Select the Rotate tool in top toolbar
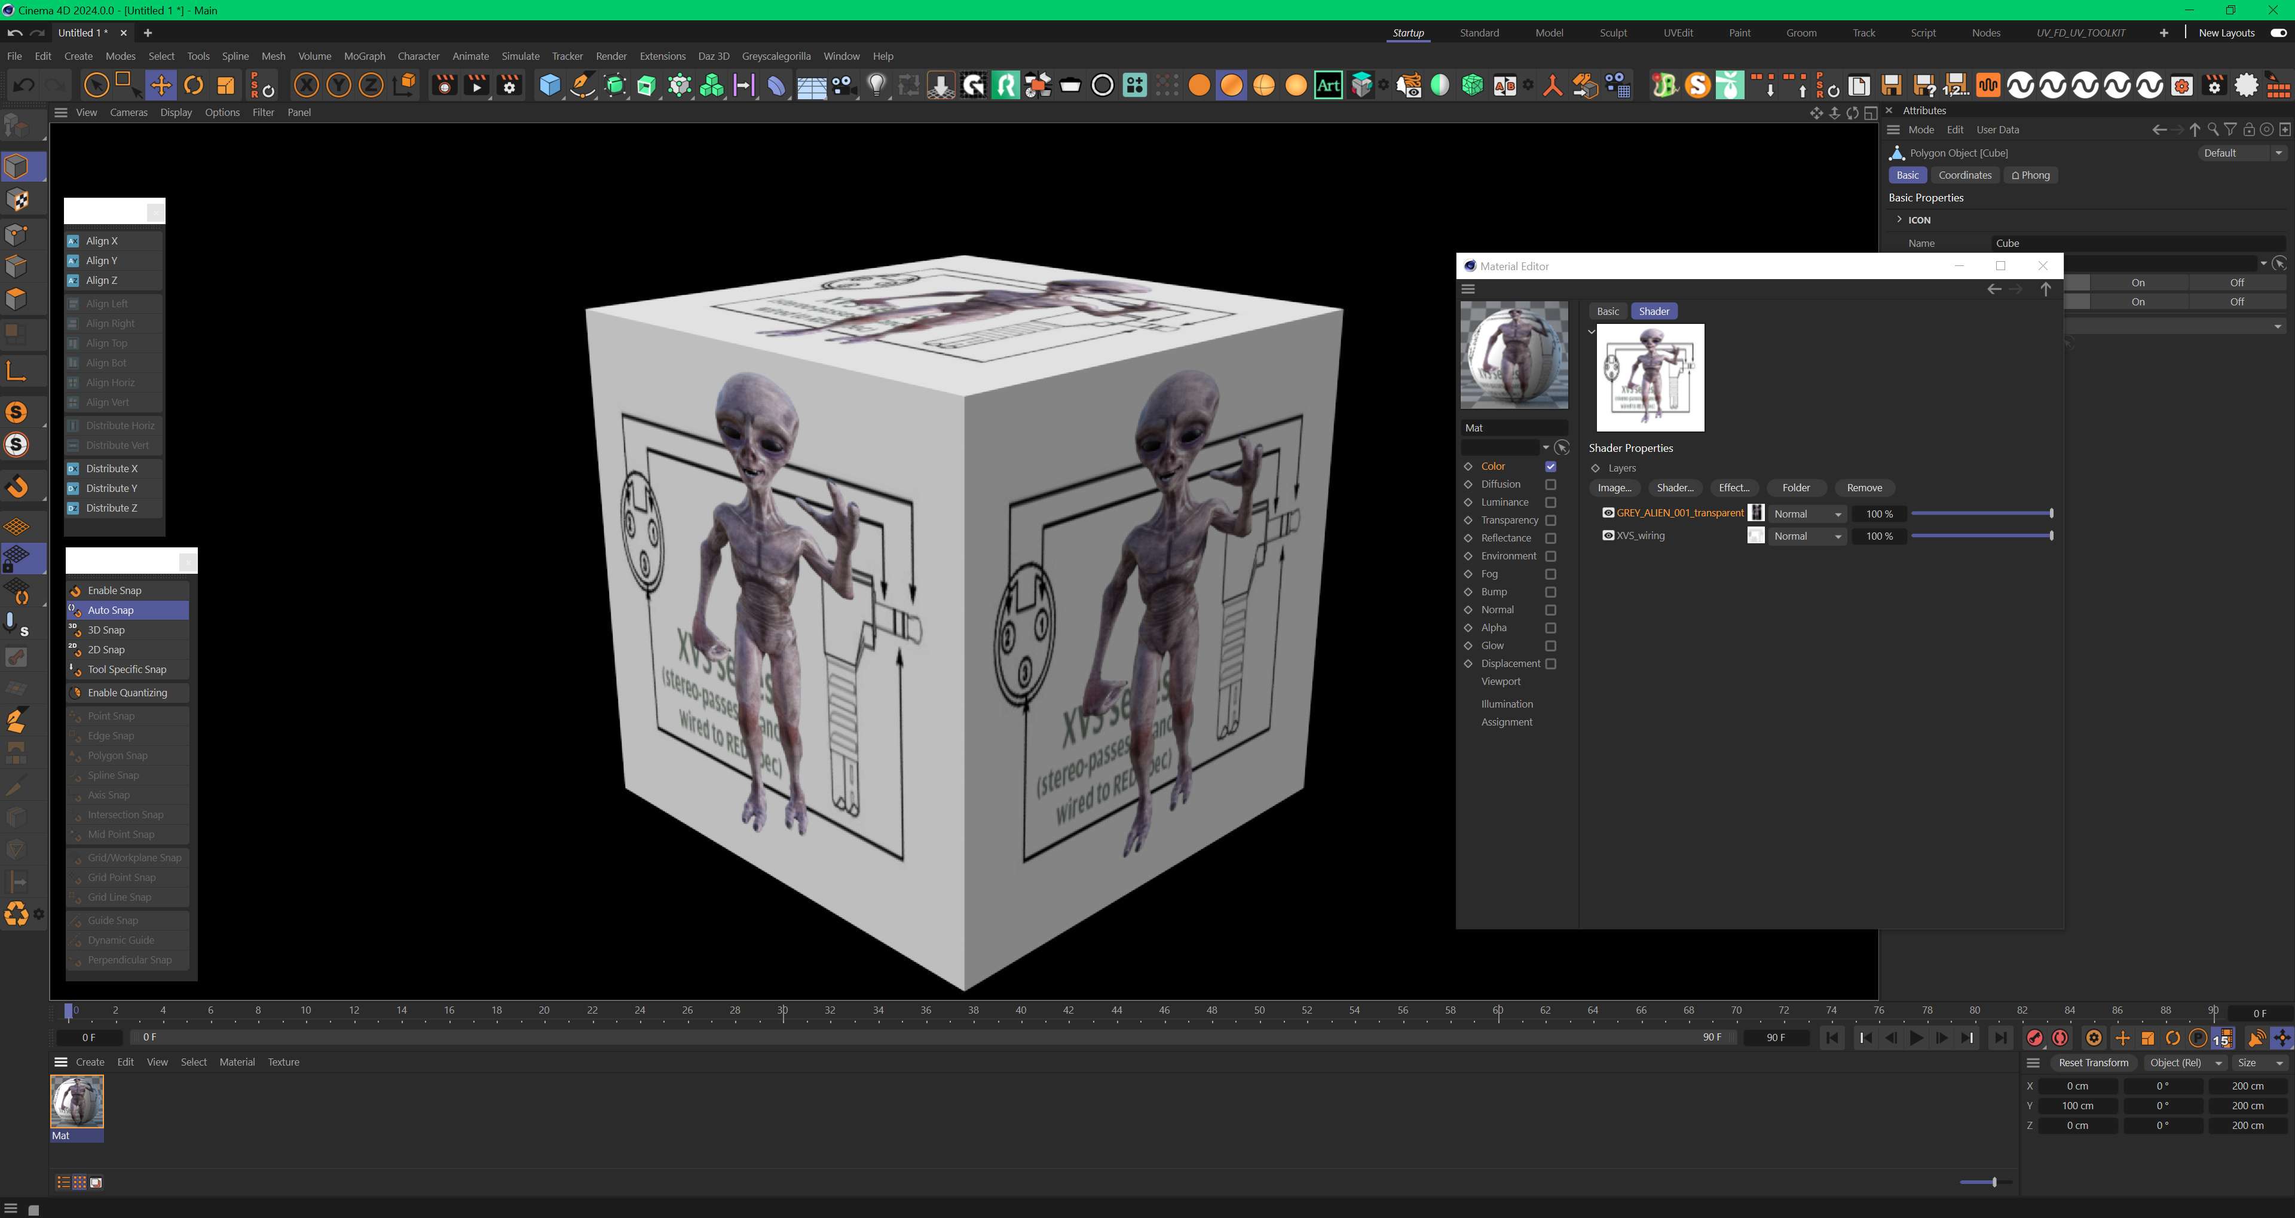 [x=193, y=85]
